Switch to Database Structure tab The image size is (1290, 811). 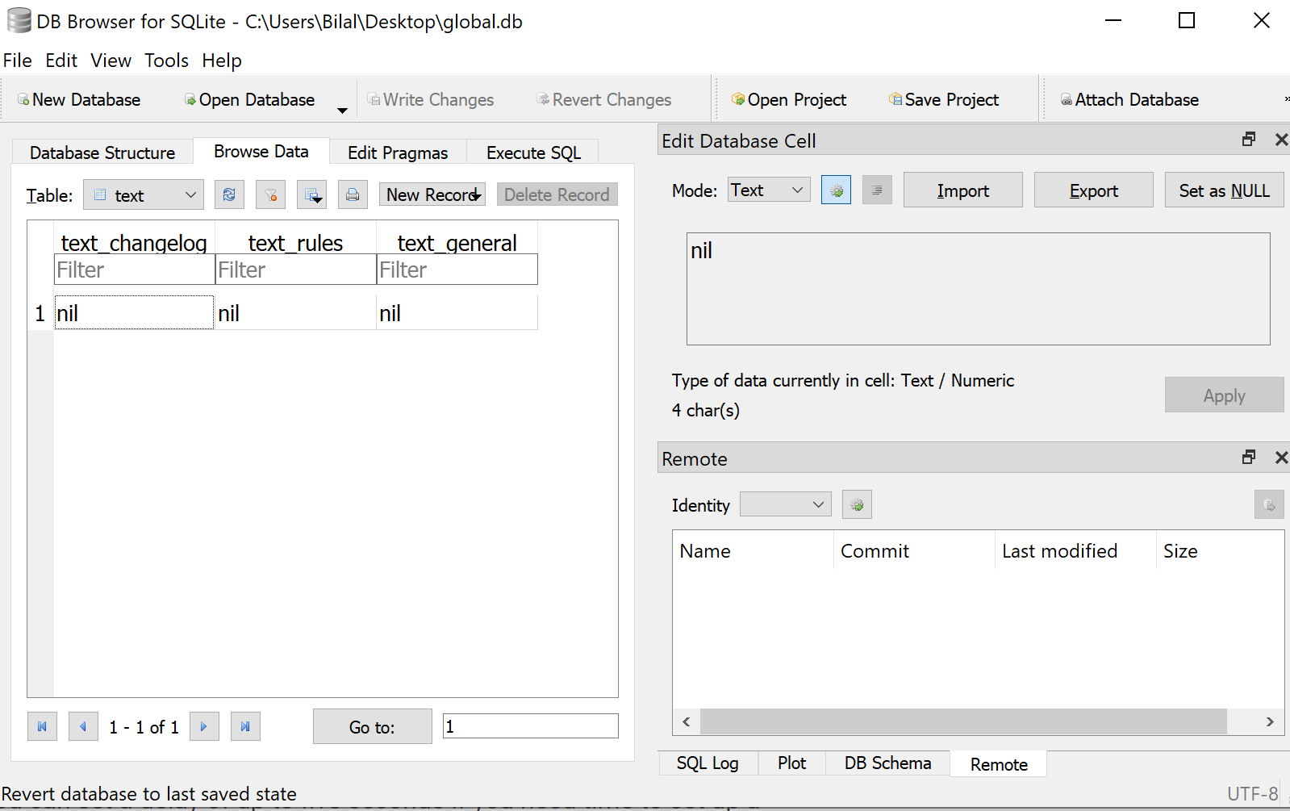(102, 153)
